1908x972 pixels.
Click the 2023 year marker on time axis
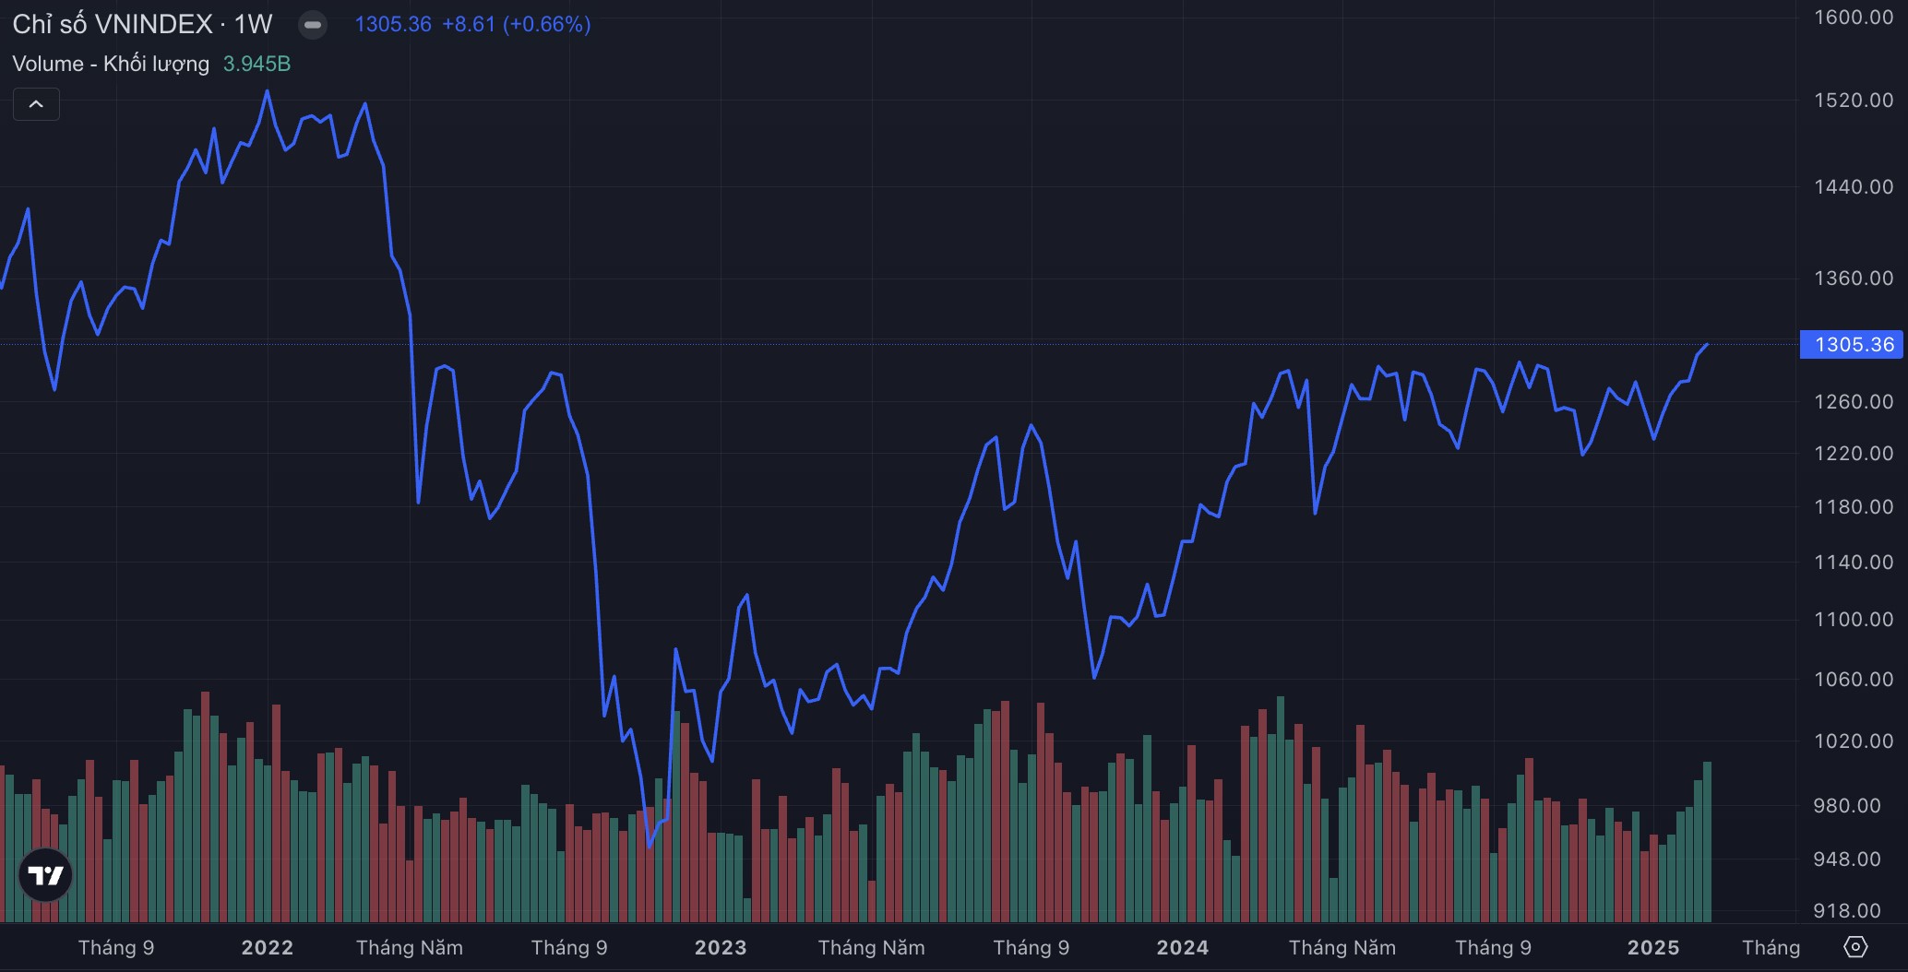[721, 948]
